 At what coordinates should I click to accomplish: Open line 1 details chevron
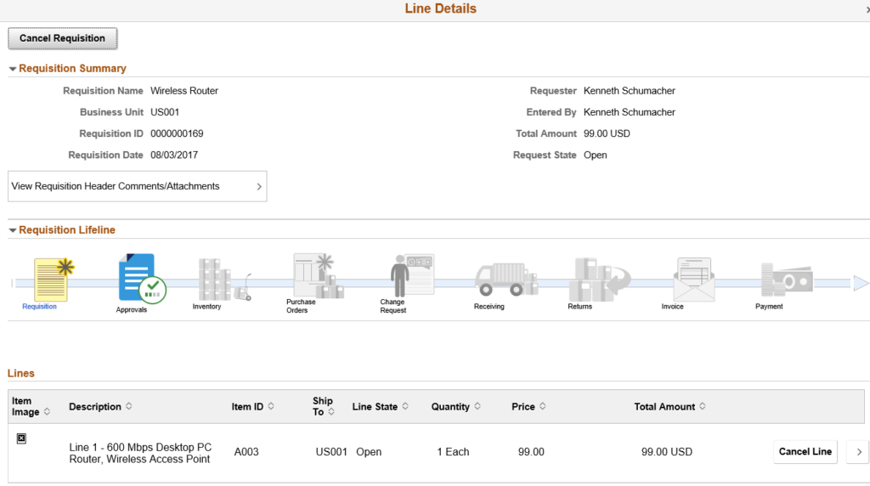pos(858,452)
